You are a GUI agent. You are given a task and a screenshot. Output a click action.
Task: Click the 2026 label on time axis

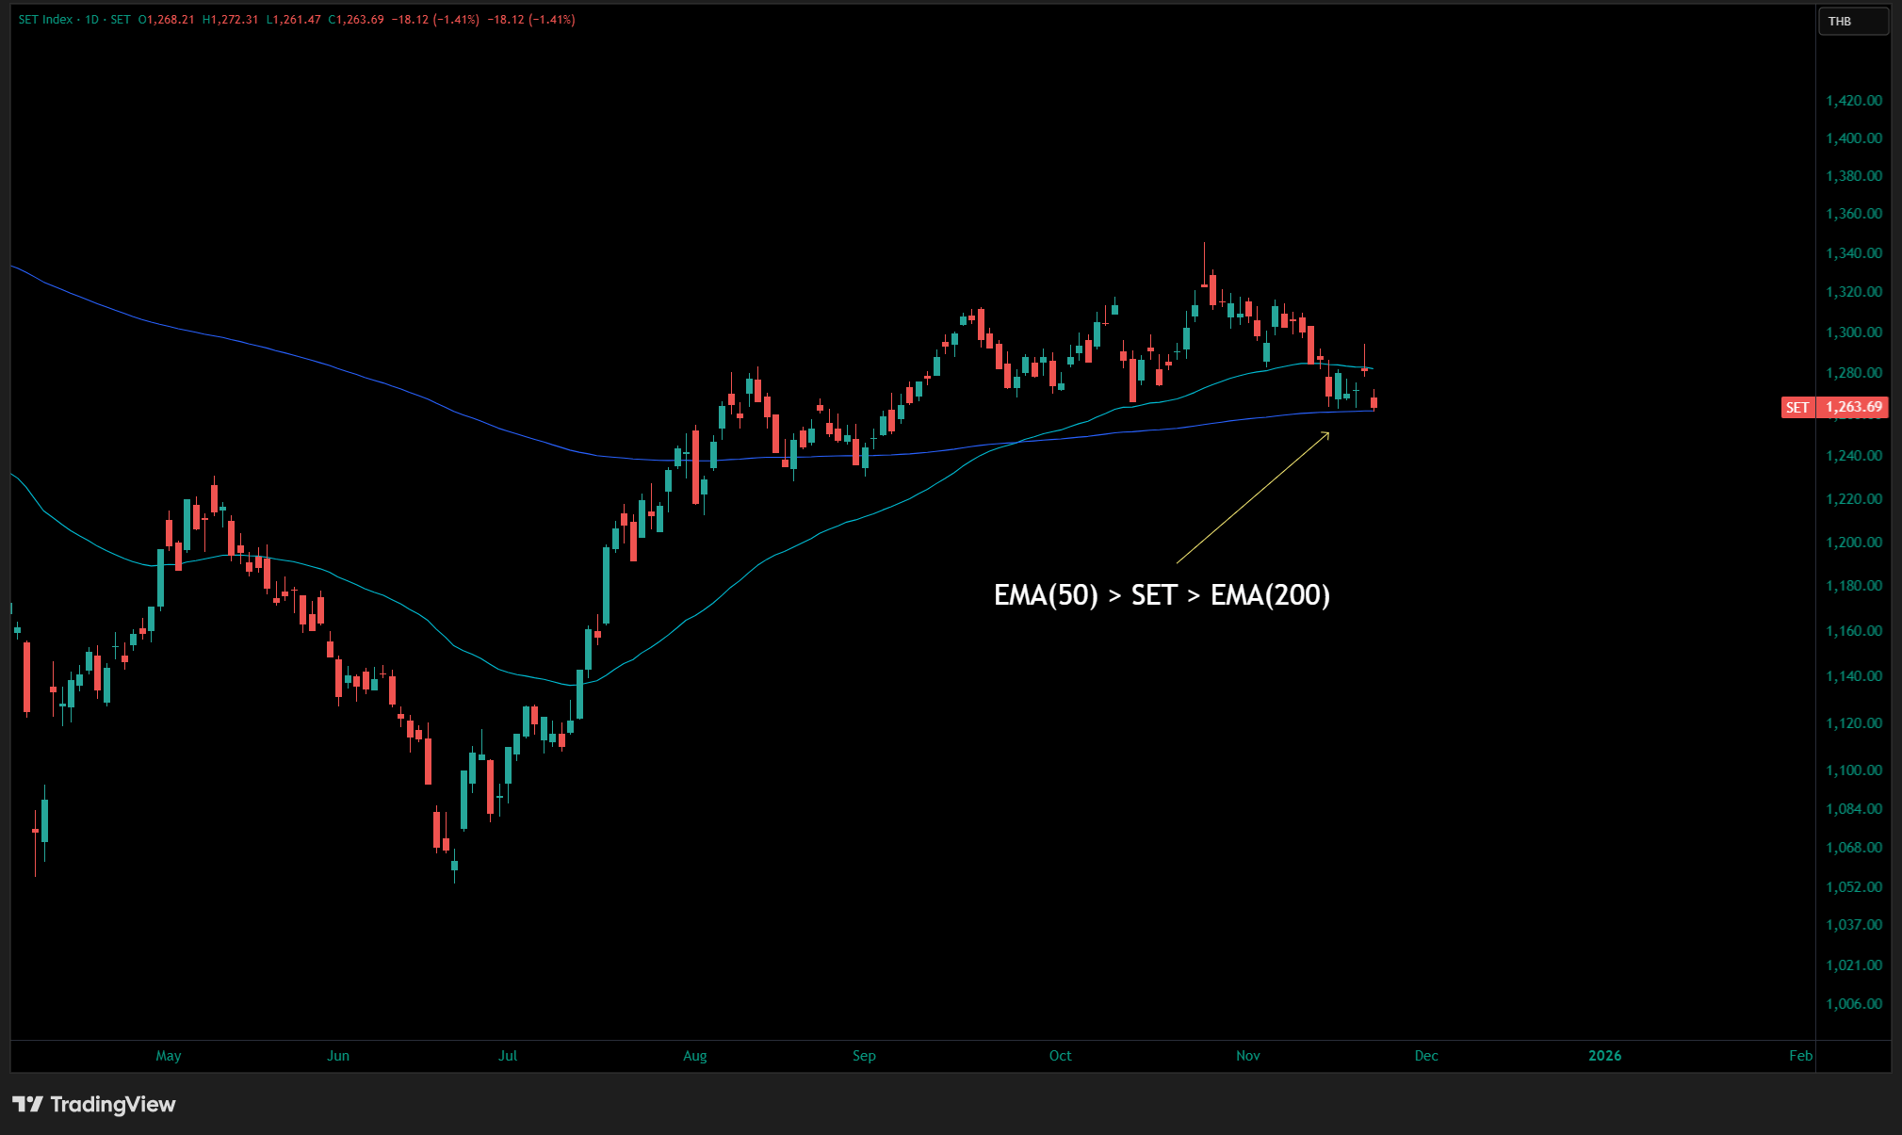(1604, 1055)
